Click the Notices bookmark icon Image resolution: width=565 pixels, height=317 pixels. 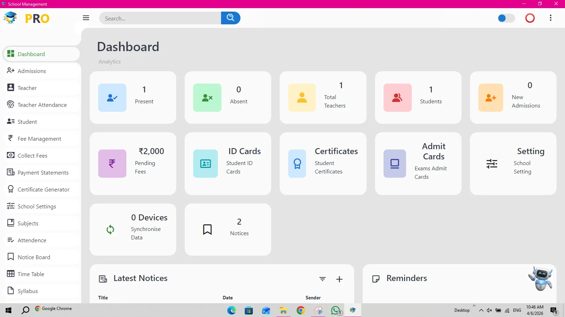coord(207,230)
